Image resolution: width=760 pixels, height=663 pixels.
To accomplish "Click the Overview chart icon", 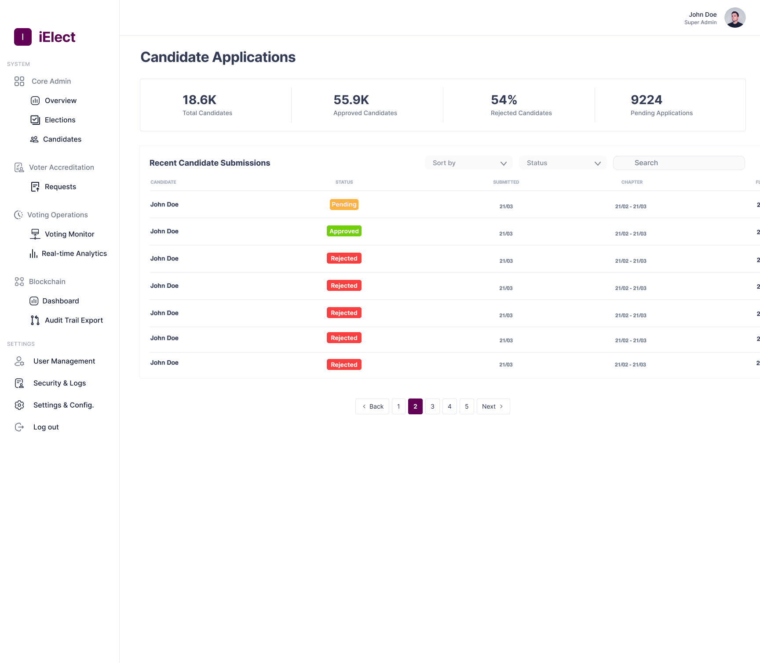I will 35,101.
